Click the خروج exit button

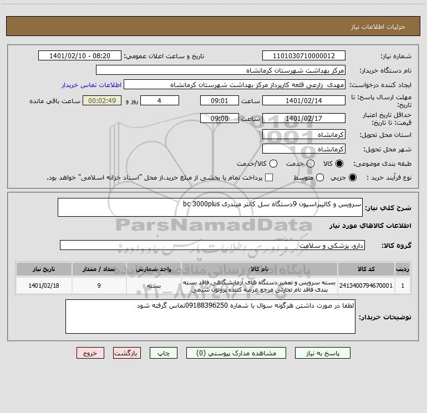pos(90,353)
